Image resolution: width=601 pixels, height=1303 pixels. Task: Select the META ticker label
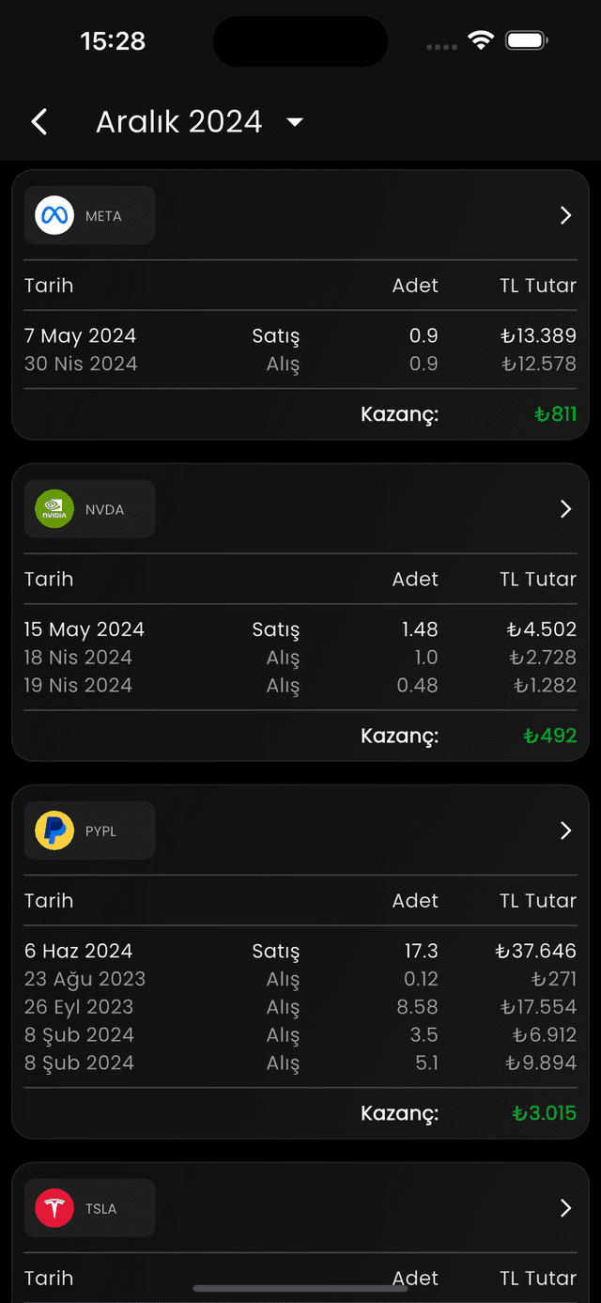pyautogui.click(x=103, y=216)
